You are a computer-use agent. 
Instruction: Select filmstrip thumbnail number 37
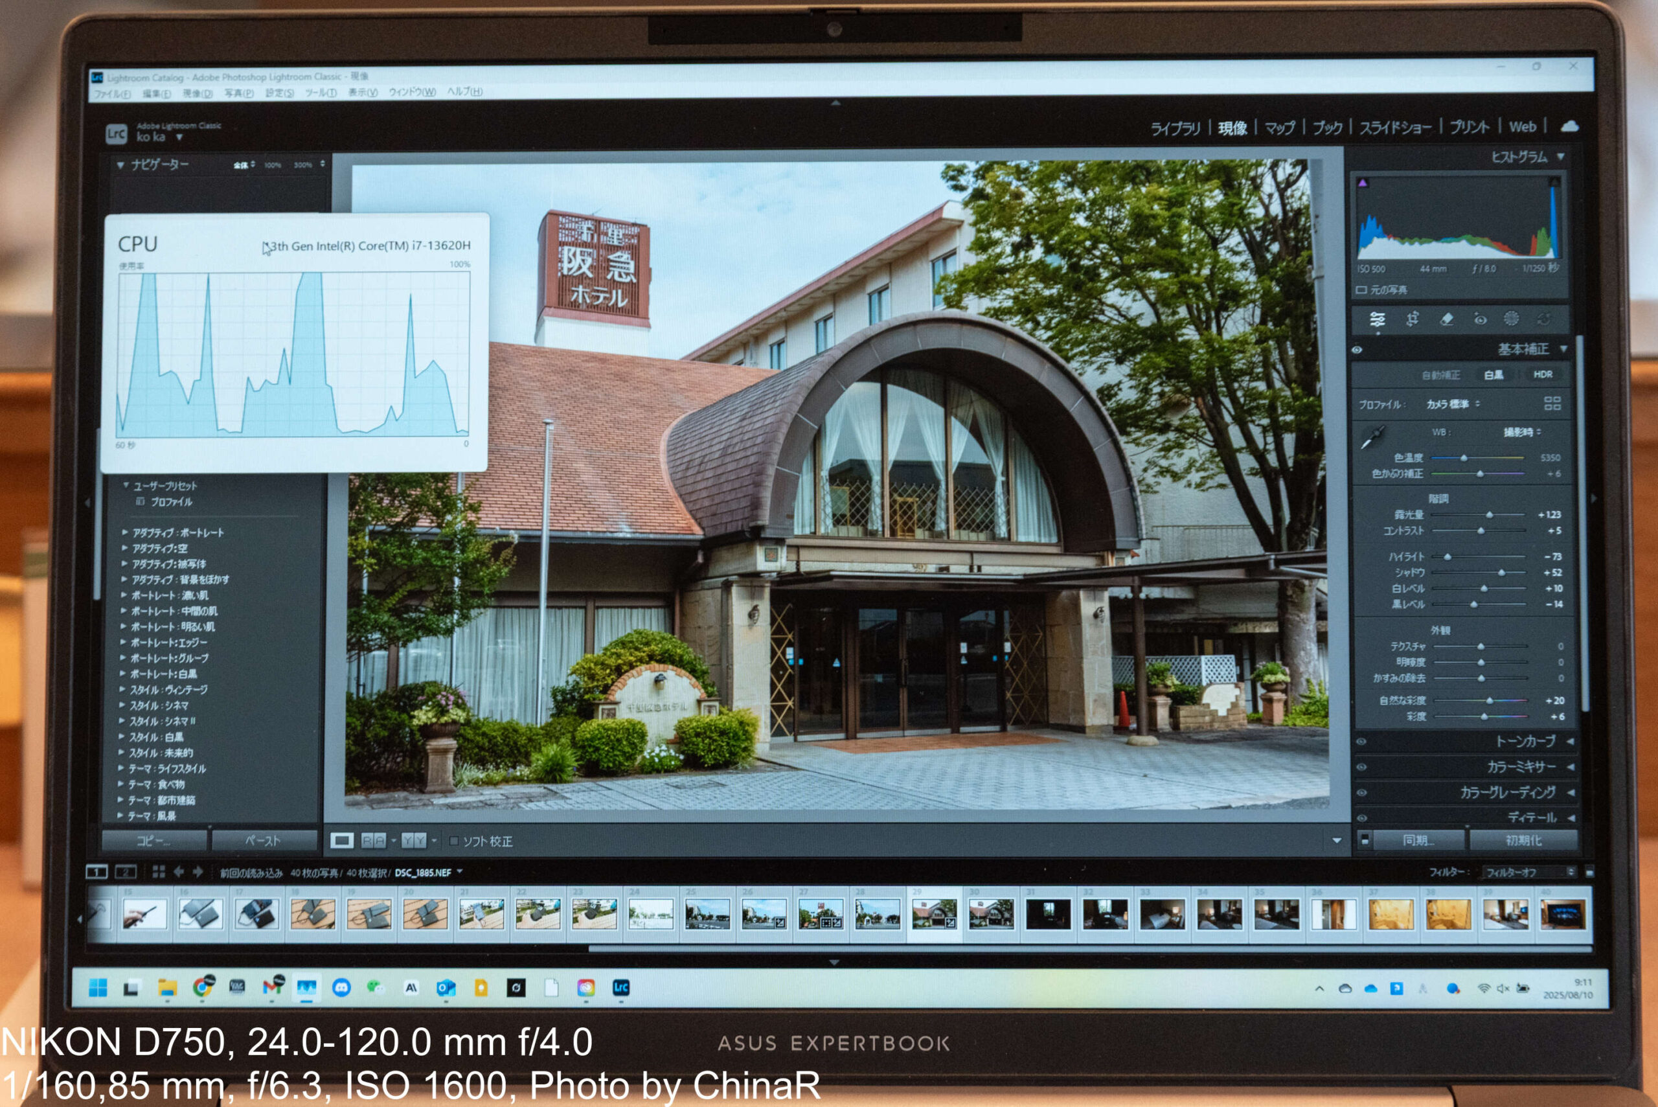pos(1391,914)
